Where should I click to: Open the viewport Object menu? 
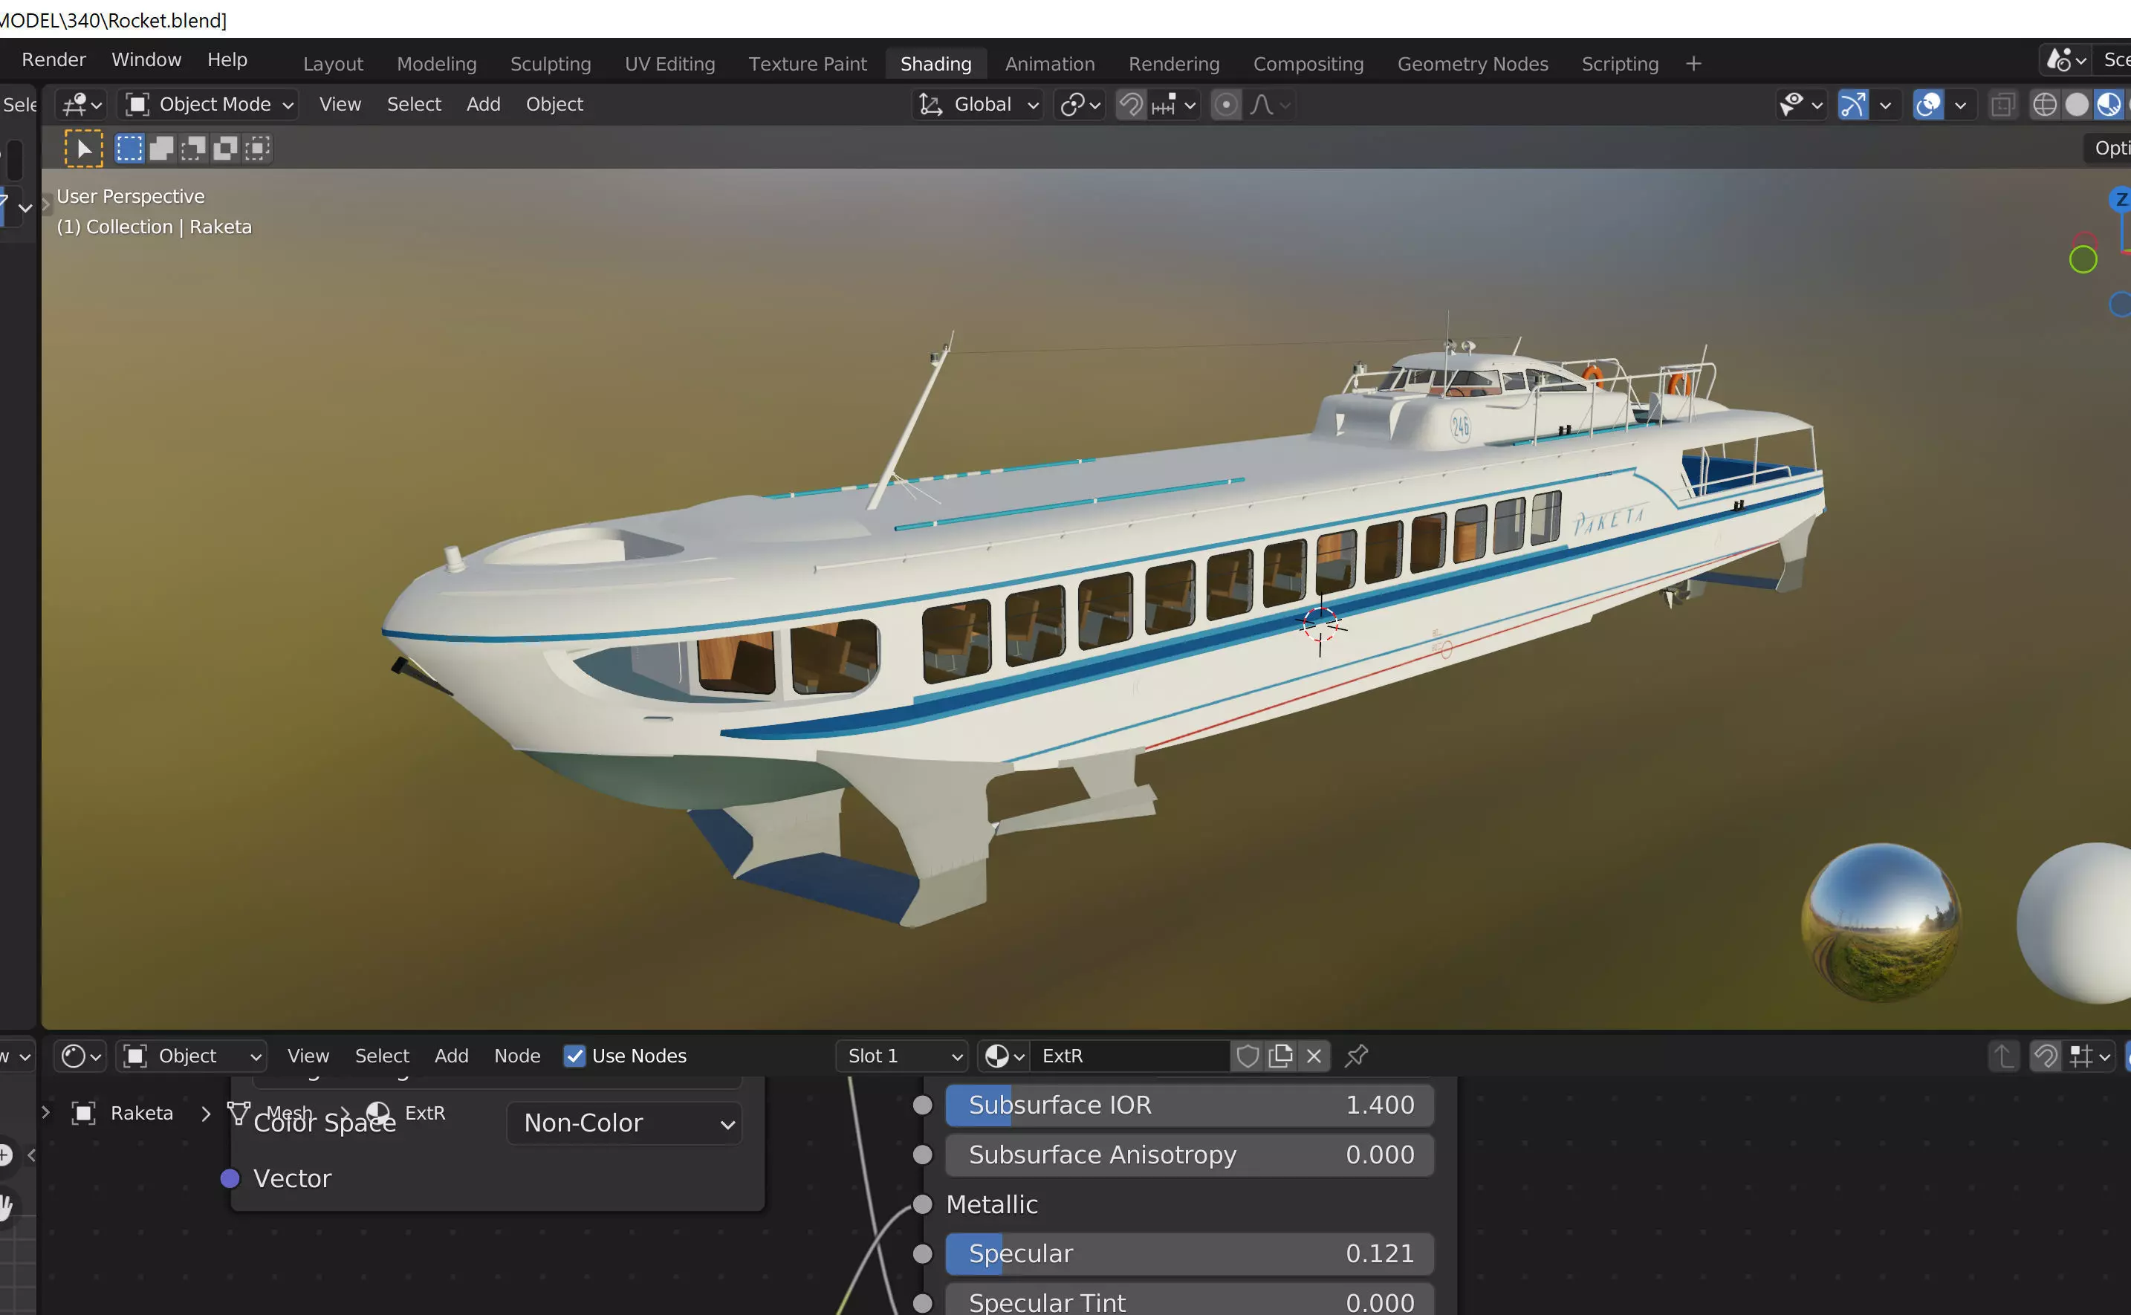554,104
